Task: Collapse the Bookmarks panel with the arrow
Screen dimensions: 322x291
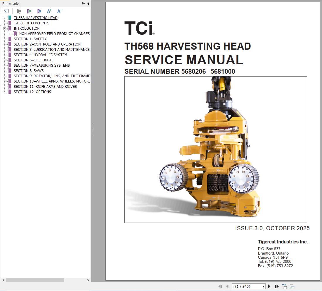Action: (x=88, y=4)
